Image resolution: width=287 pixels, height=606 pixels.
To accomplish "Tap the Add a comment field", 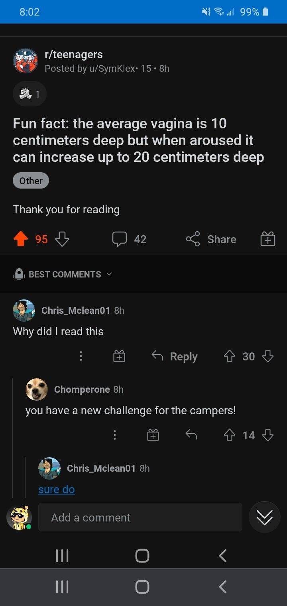I will click(140, 517).
